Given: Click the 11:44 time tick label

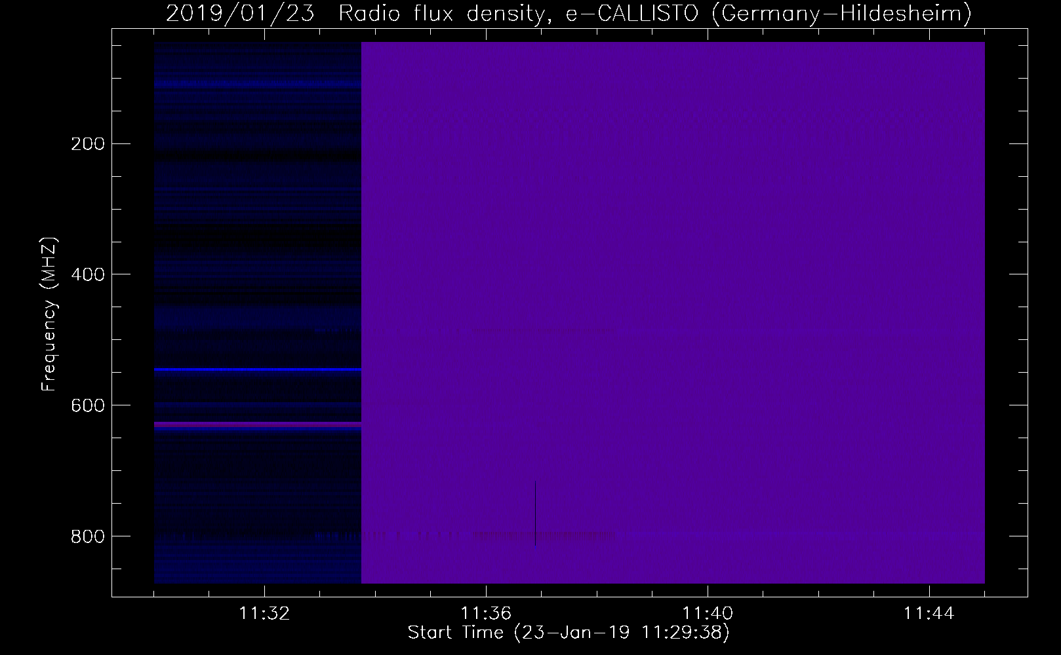Looking at the screenshot, I should tap(929, 614).
